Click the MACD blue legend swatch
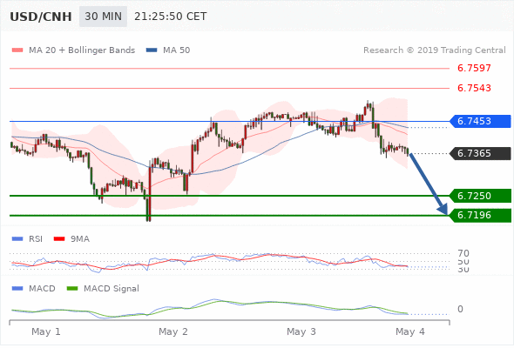The height and width of the screenshot is (348, 514). pos(17,289)
